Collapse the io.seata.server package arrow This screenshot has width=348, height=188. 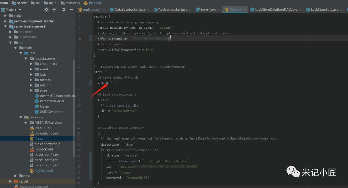coord(26,59)
